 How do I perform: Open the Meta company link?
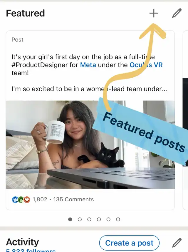88,65
